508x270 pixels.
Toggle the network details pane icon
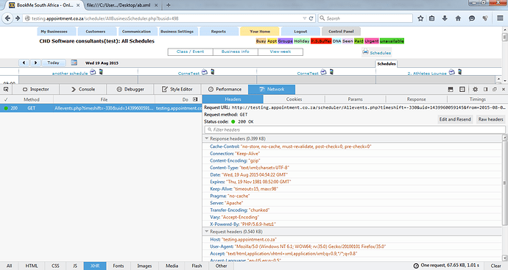click(195, 99)
